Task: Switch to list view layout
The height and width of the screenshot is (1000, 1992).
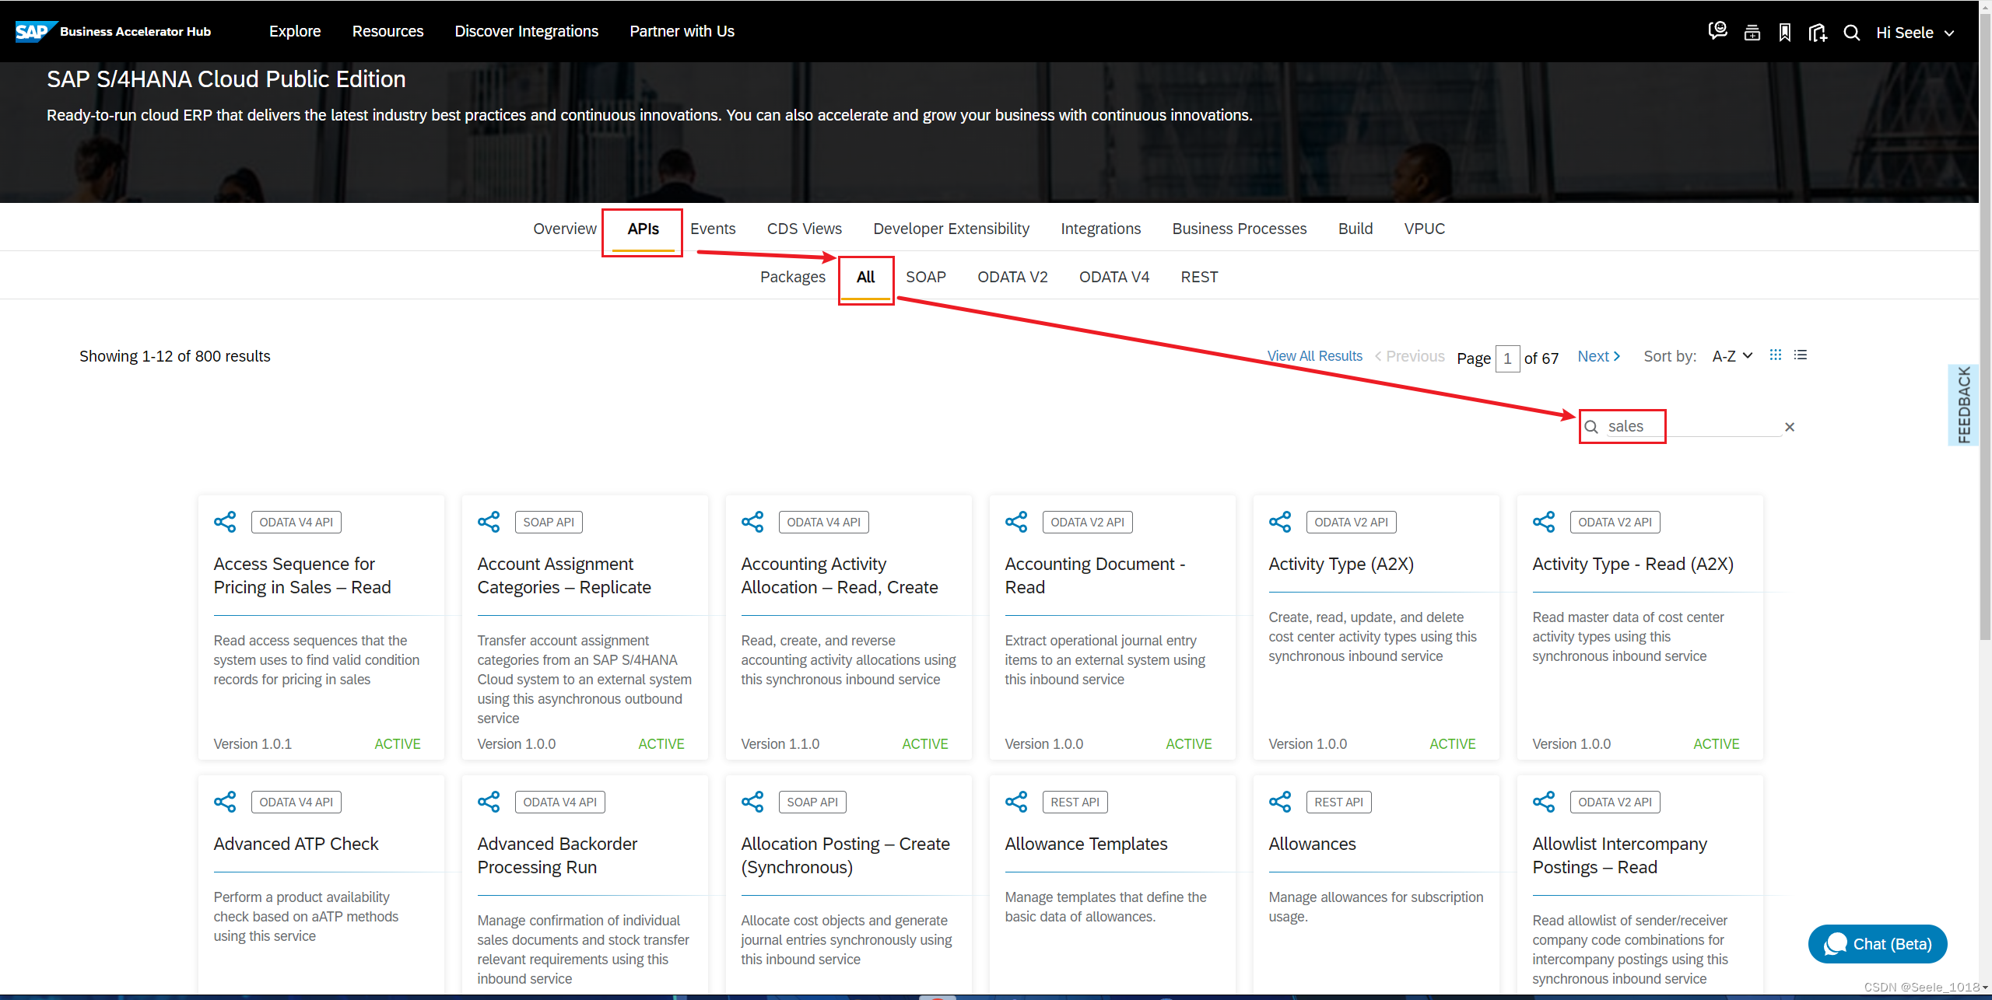Action: 1801,355
